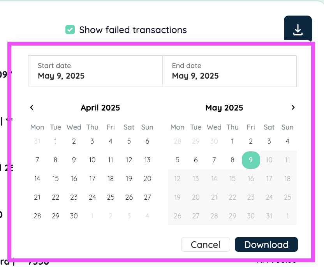Click the Start date field
324x267 pixels.
click(x=95, y=71)
